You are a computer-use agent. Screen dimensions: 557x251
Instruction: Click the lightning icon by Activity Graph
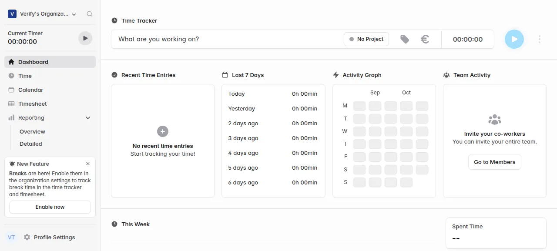[x=336, y=75]
